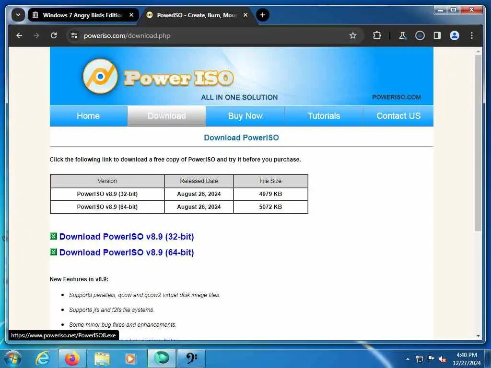Click the PowerISO v8.9 (32-bit) table cell
Viewport: 491px width, 368px height.
point(107,194)
